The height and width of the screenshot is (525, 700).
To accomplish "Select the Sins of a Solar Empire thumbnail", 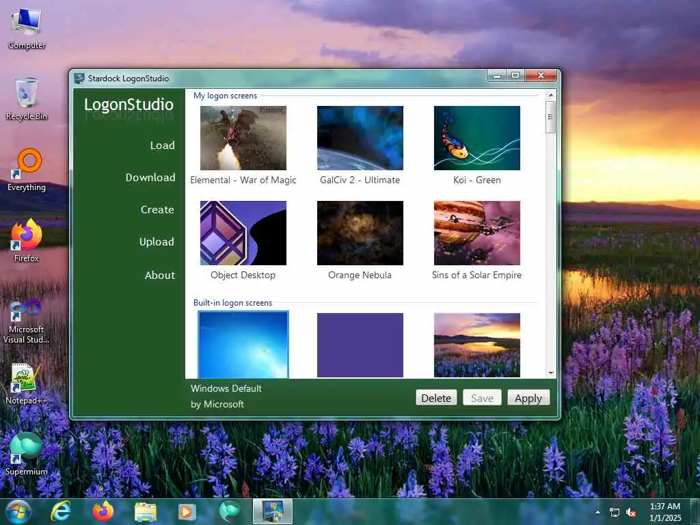I will (x=476, y=233).
